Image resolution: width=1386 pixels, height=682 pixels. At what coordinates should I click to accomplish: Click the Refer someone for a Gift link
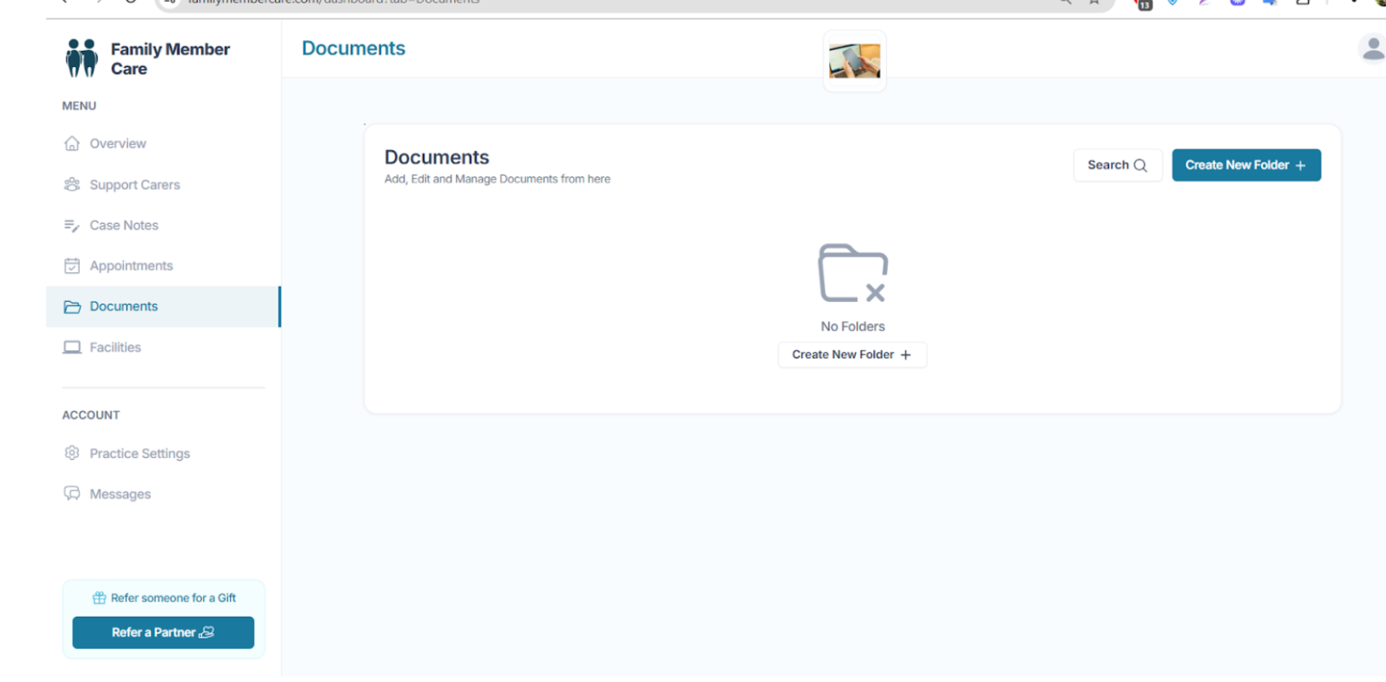coord(165,598)
